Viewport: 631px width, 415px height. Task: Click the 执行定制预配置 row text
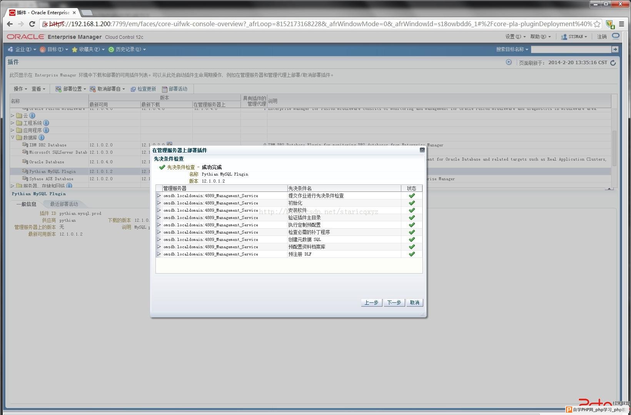[x=304, y=225]
